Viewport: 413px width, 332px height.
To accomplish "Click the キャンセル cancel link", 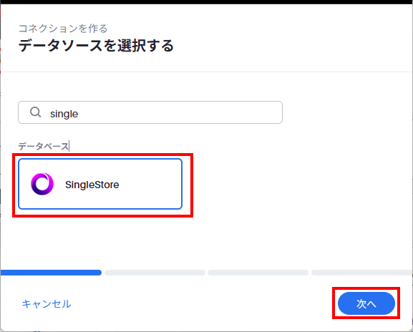I will [47, 304].
